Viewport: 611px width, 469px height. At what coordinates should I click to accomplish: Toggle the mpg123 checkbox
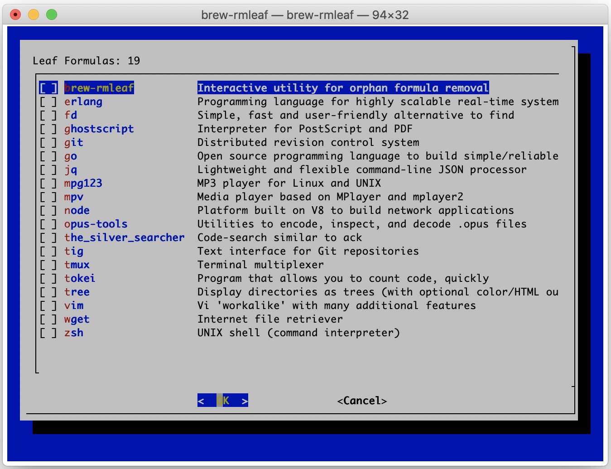48,183
